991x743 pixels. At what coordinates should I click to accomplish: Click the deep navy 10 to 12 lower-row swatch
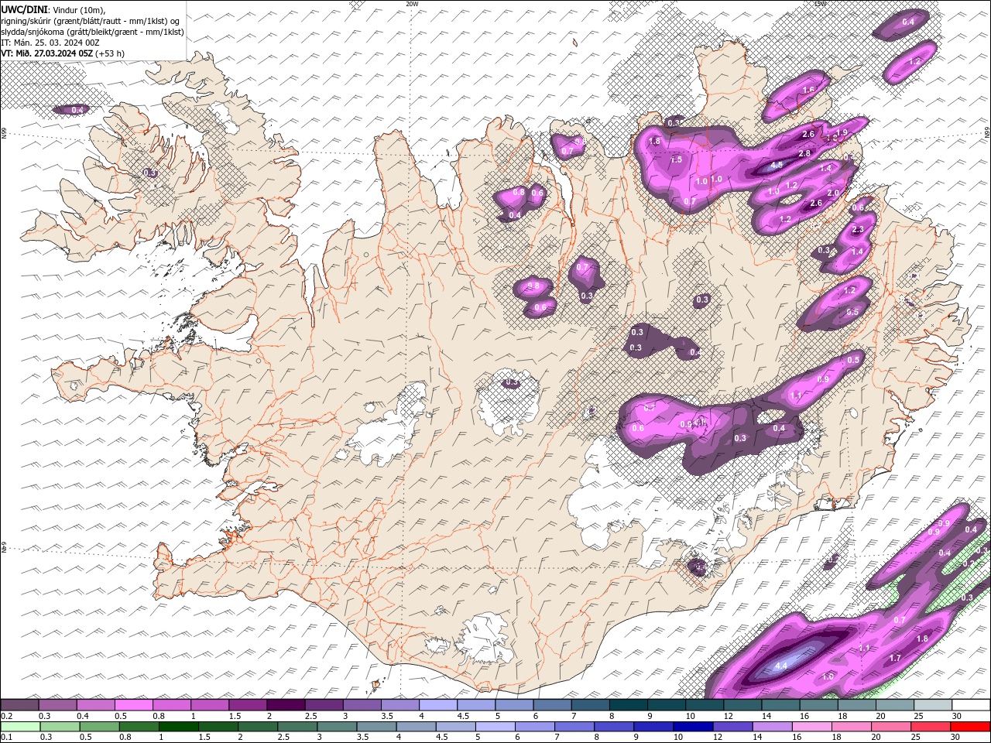pyautogui.click(x=691, y=727)
